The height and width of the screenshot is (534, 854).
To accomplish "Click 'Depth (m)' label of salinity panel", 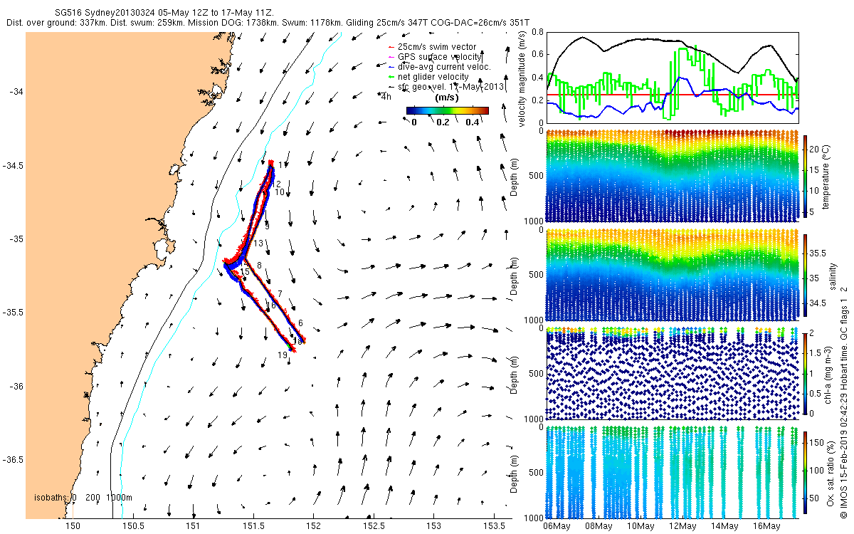I will click(515, 275).
